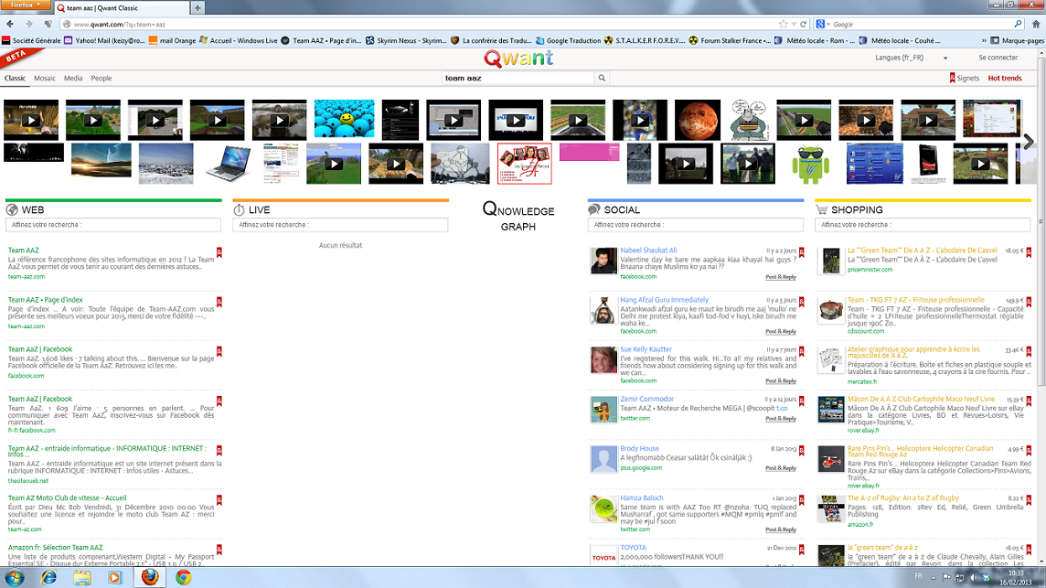Click the right arrow of the media carousel

[1029, 142]
